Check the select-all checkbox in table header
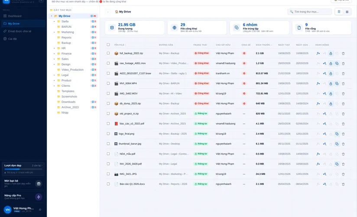 point(108,45)
